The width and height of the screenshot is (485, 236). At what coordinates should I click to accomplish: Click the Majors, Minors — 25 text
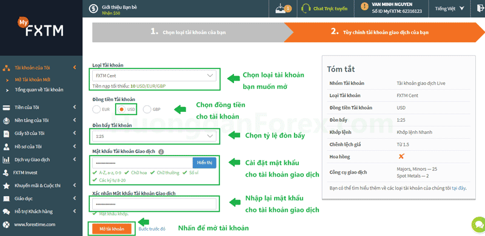click(416, 169)
